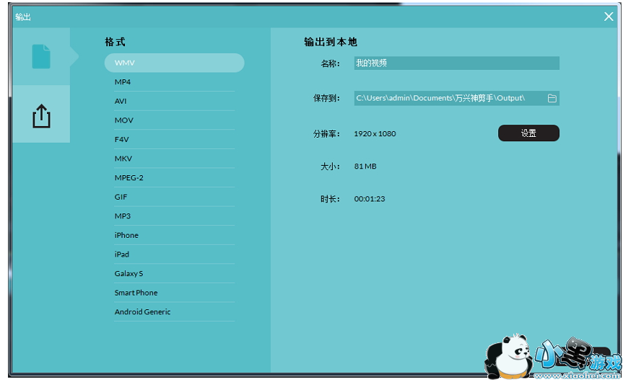Click the resolution value 1920 x 1080
The height and width of the screenshot is (382, 623).
pyautogui.click(x=375, y=133)
